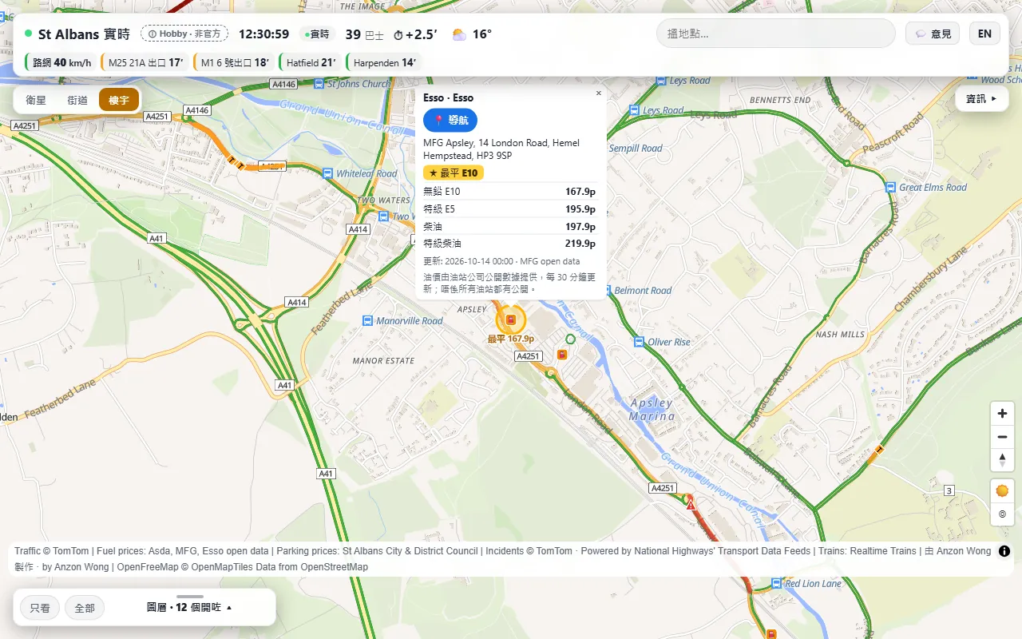This screenshot has height=639, width=1022.
Task: Select the 樓宇 buildings map style
Action: point(119,100)
